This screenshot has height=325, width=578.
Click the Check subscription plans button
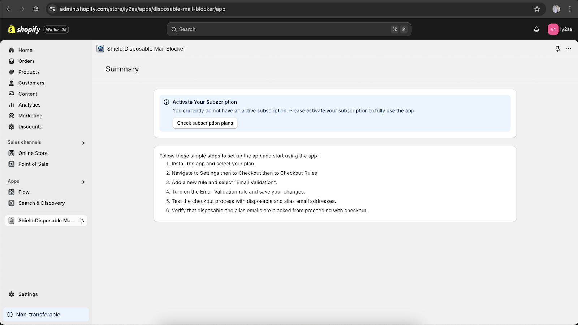tap(205, 123)
